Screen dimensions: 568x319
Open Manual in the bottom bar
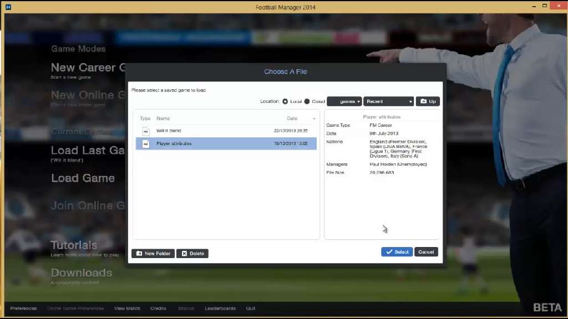tap(186, 308)
